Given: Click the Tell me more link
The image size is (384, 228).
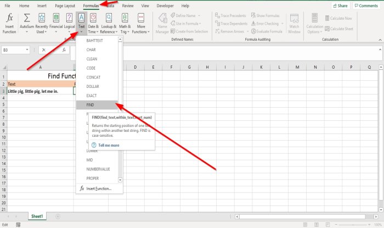Looking at the screenshot, I should point(109,145).
